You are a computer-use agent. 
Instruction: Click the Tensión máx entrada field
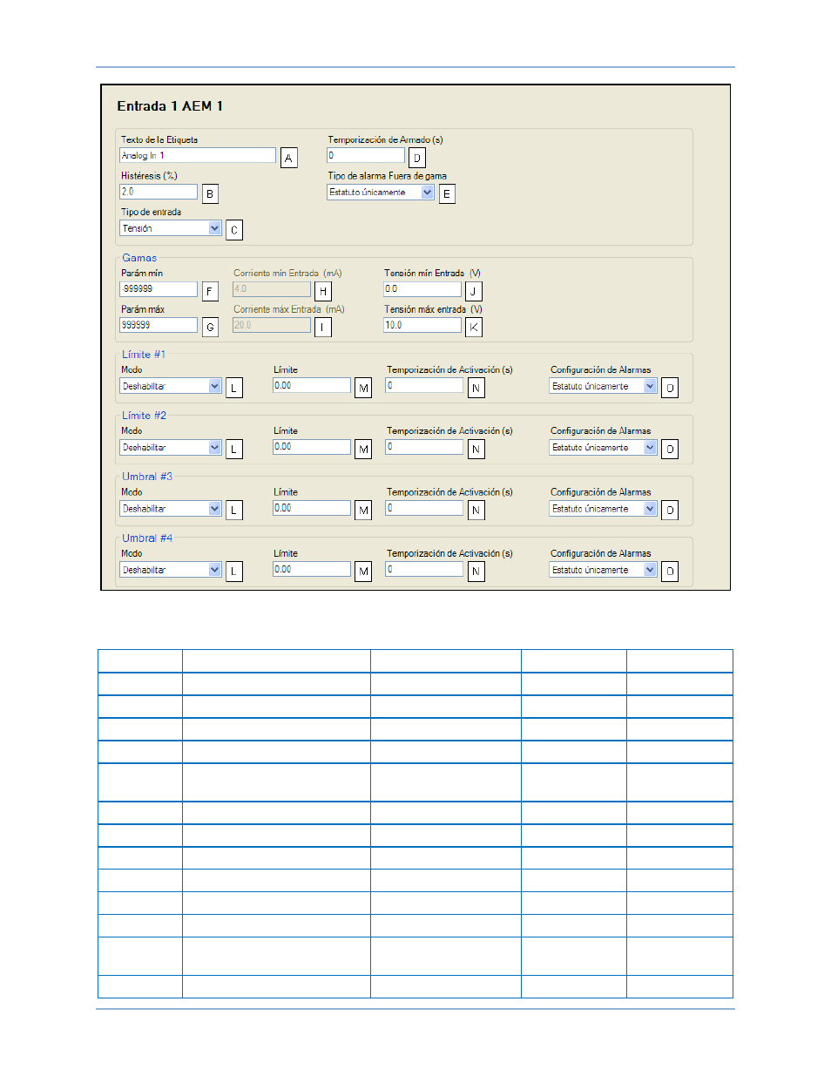[x=422, y=325]
